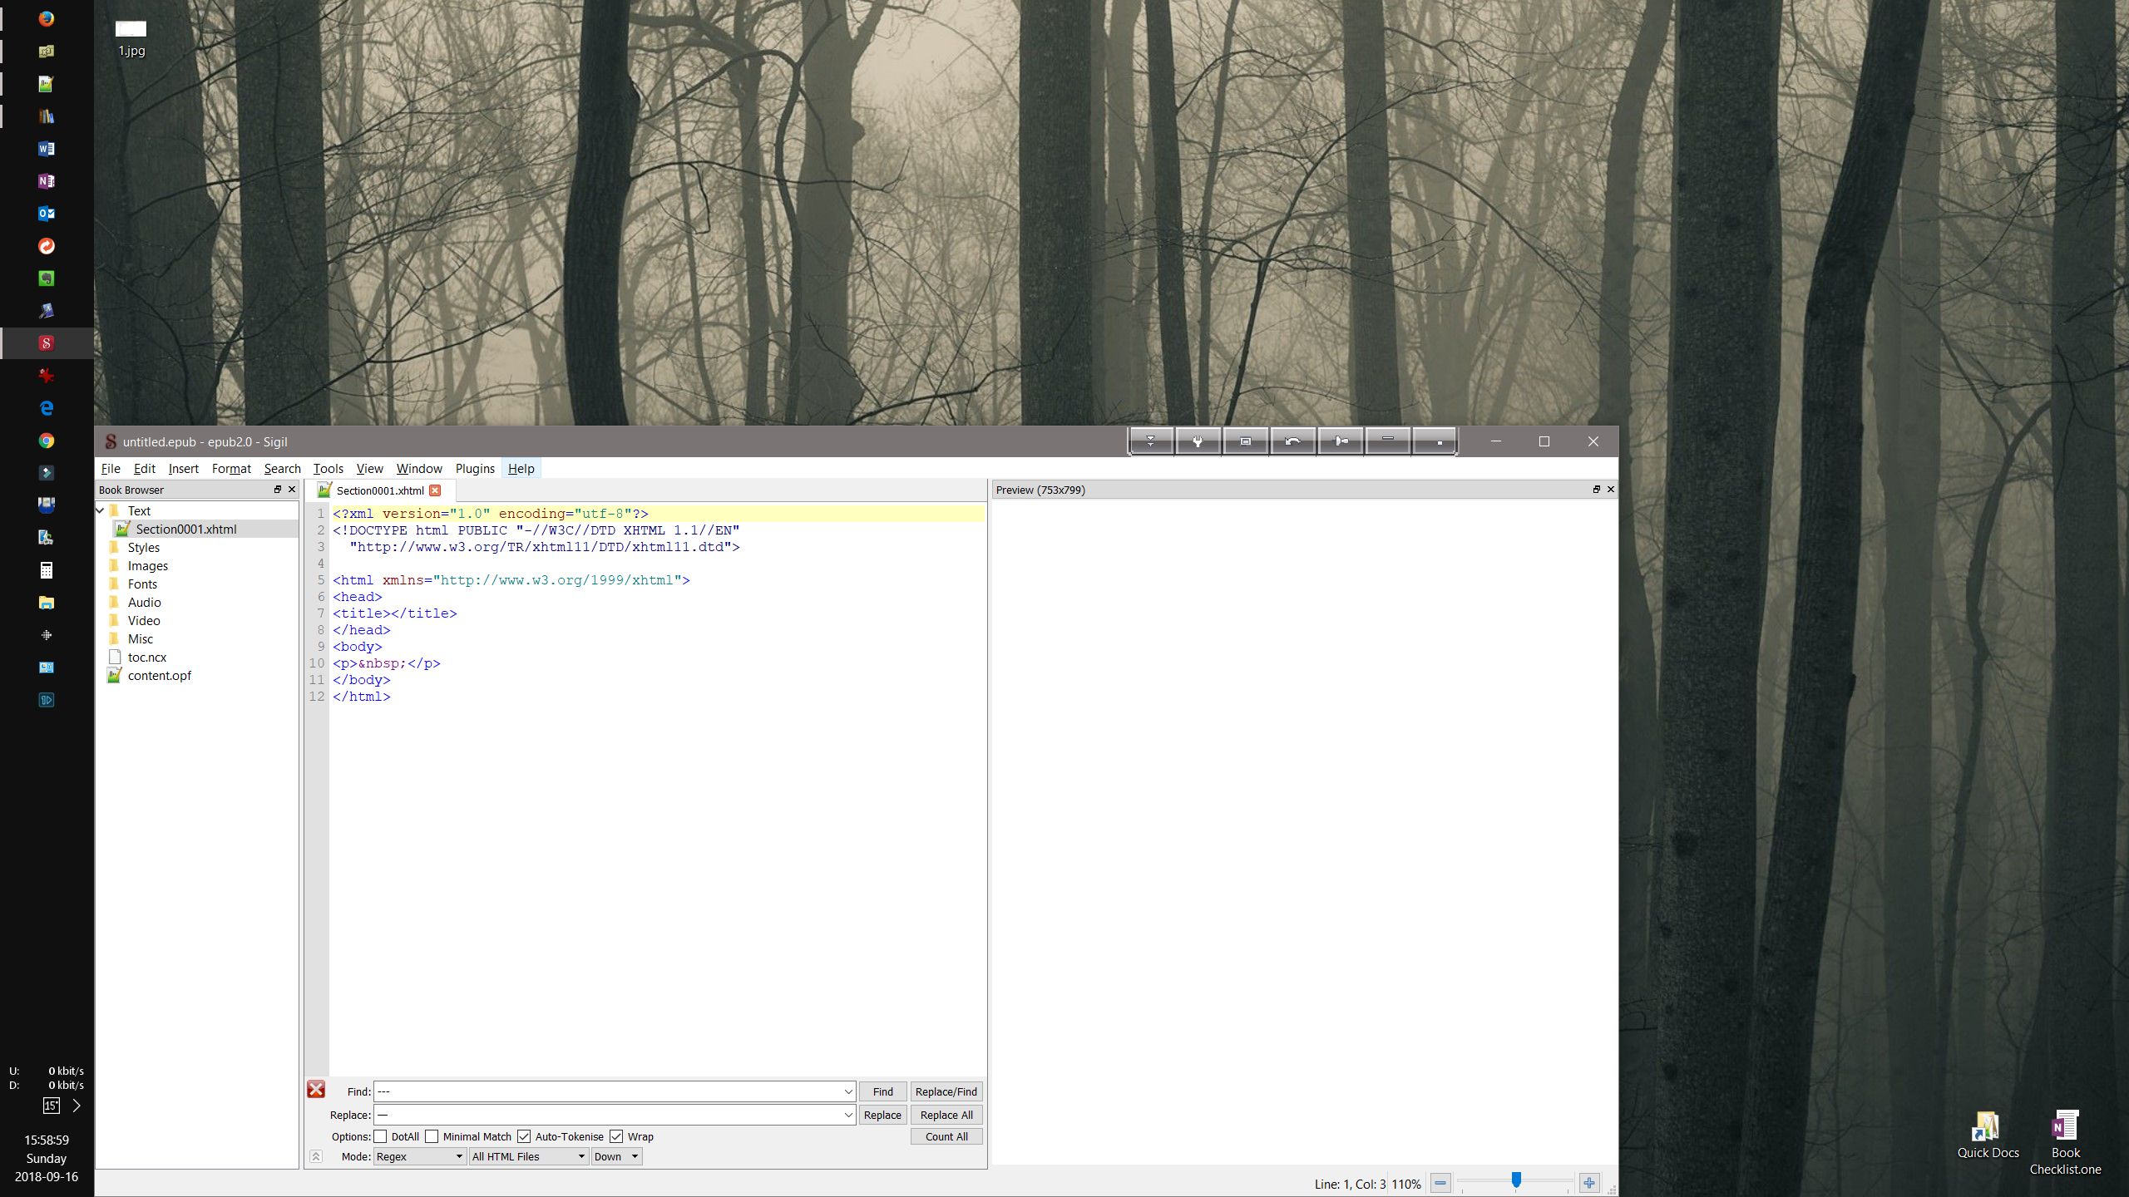
Task: Undock the Book Browser panel
Action: point(278,490)
